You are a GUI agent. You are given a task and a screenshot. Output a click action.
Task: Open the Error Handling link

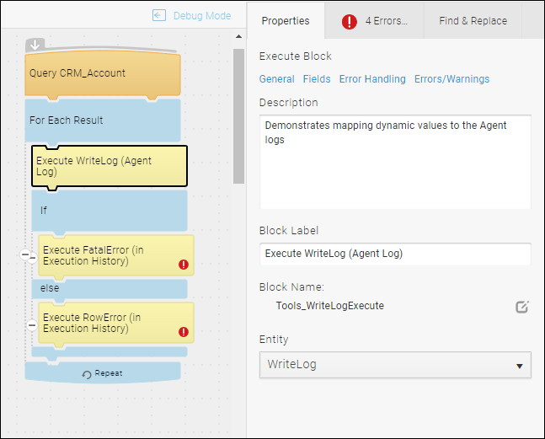click(x=372, y=79)
